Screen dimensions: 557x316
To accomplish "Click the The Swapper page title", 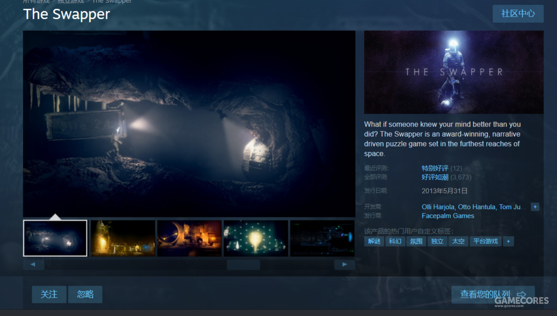I will click(66, 14).
